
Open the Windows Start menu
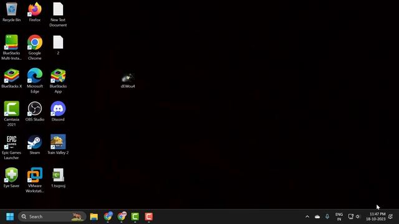tap(10, 217)
